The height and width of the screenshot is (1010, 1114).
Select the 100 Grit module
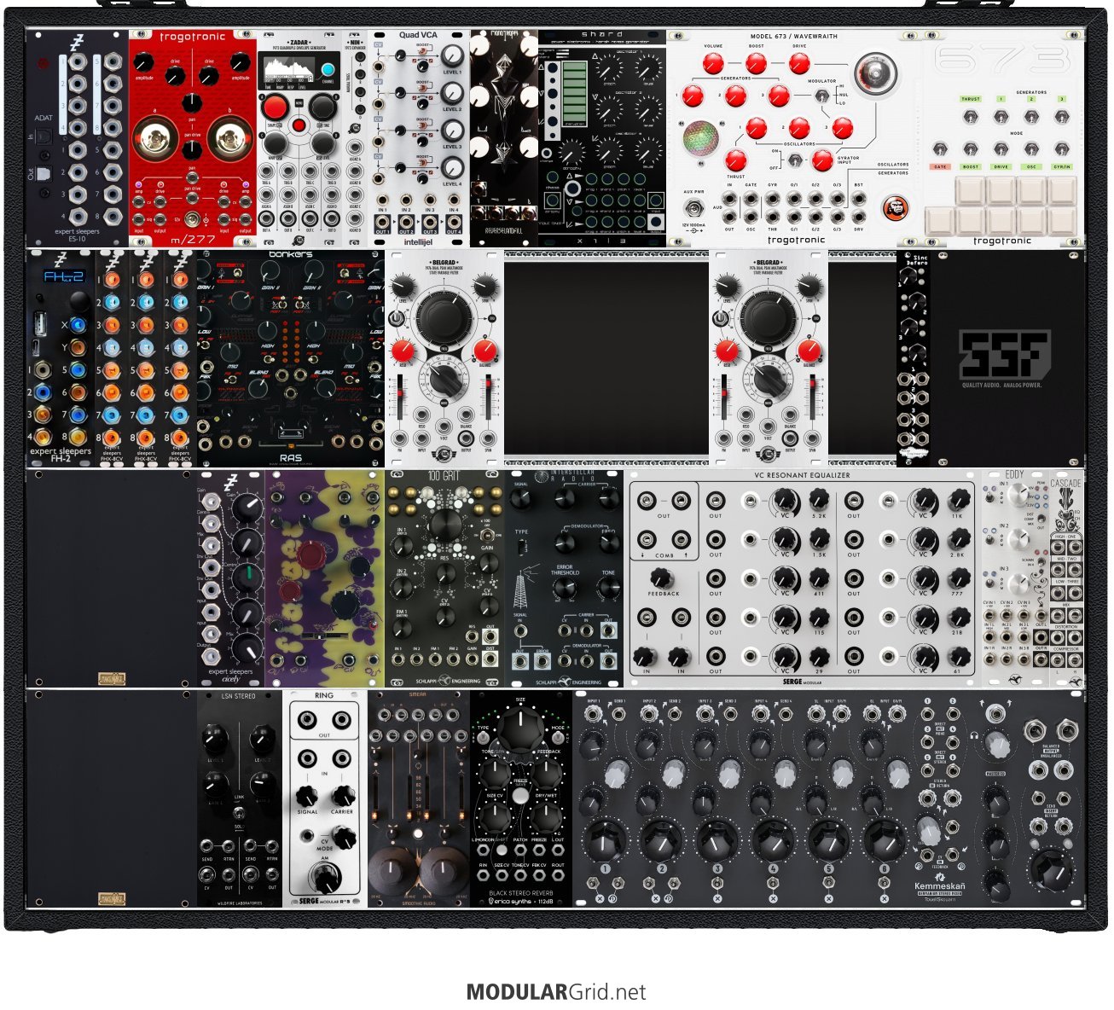coord(444,578)
